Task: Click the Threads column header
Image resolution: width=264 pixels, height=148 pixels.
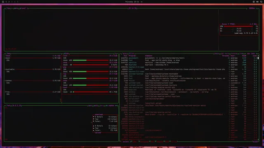Action: (226, 56)
